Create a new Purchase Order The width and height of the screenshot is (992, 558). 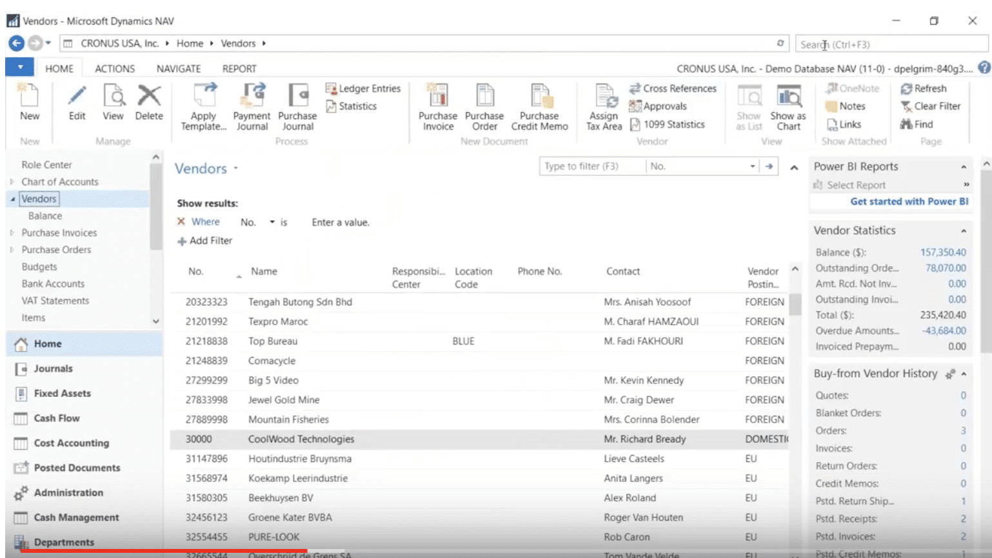(484, 107)
